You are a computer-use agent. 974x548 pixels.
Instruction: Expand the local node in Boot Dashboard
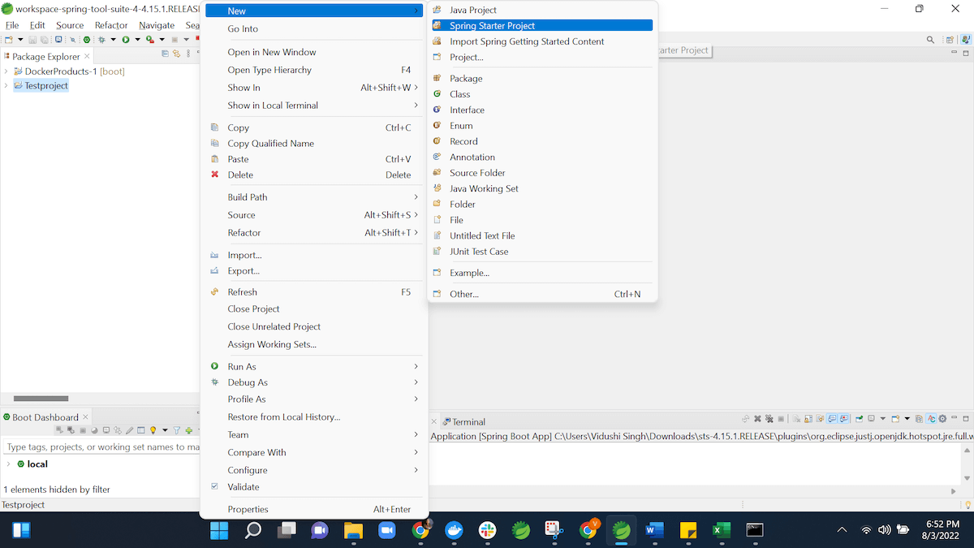click(6, 464)
